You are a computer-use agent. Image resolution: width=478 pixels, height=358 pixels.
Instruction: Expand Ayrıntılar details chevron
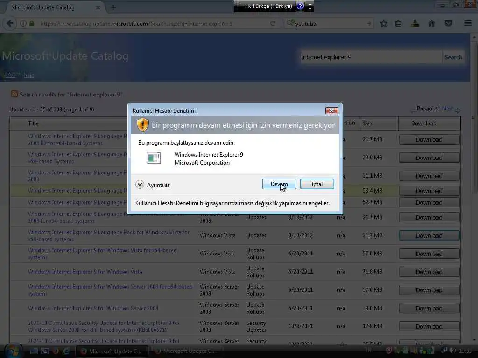pyautogui.click(x=140, y=185)
